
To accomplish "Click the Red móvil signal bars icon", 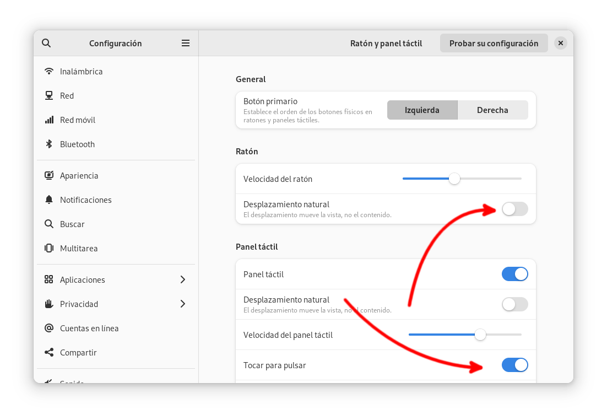I will click(x=49, y=120).
